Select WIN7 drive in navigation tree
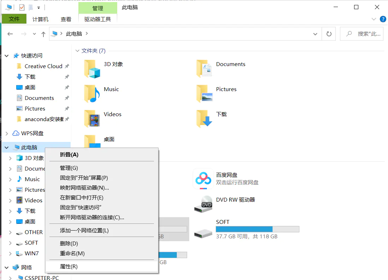388x280 pixels. (32, 253)
